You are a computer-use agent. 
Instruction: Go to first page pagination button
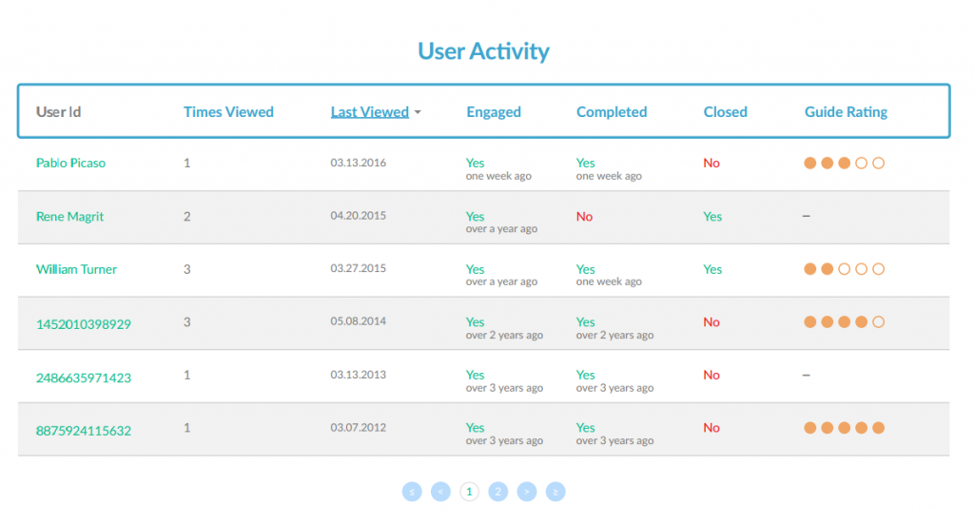(412, 492)
